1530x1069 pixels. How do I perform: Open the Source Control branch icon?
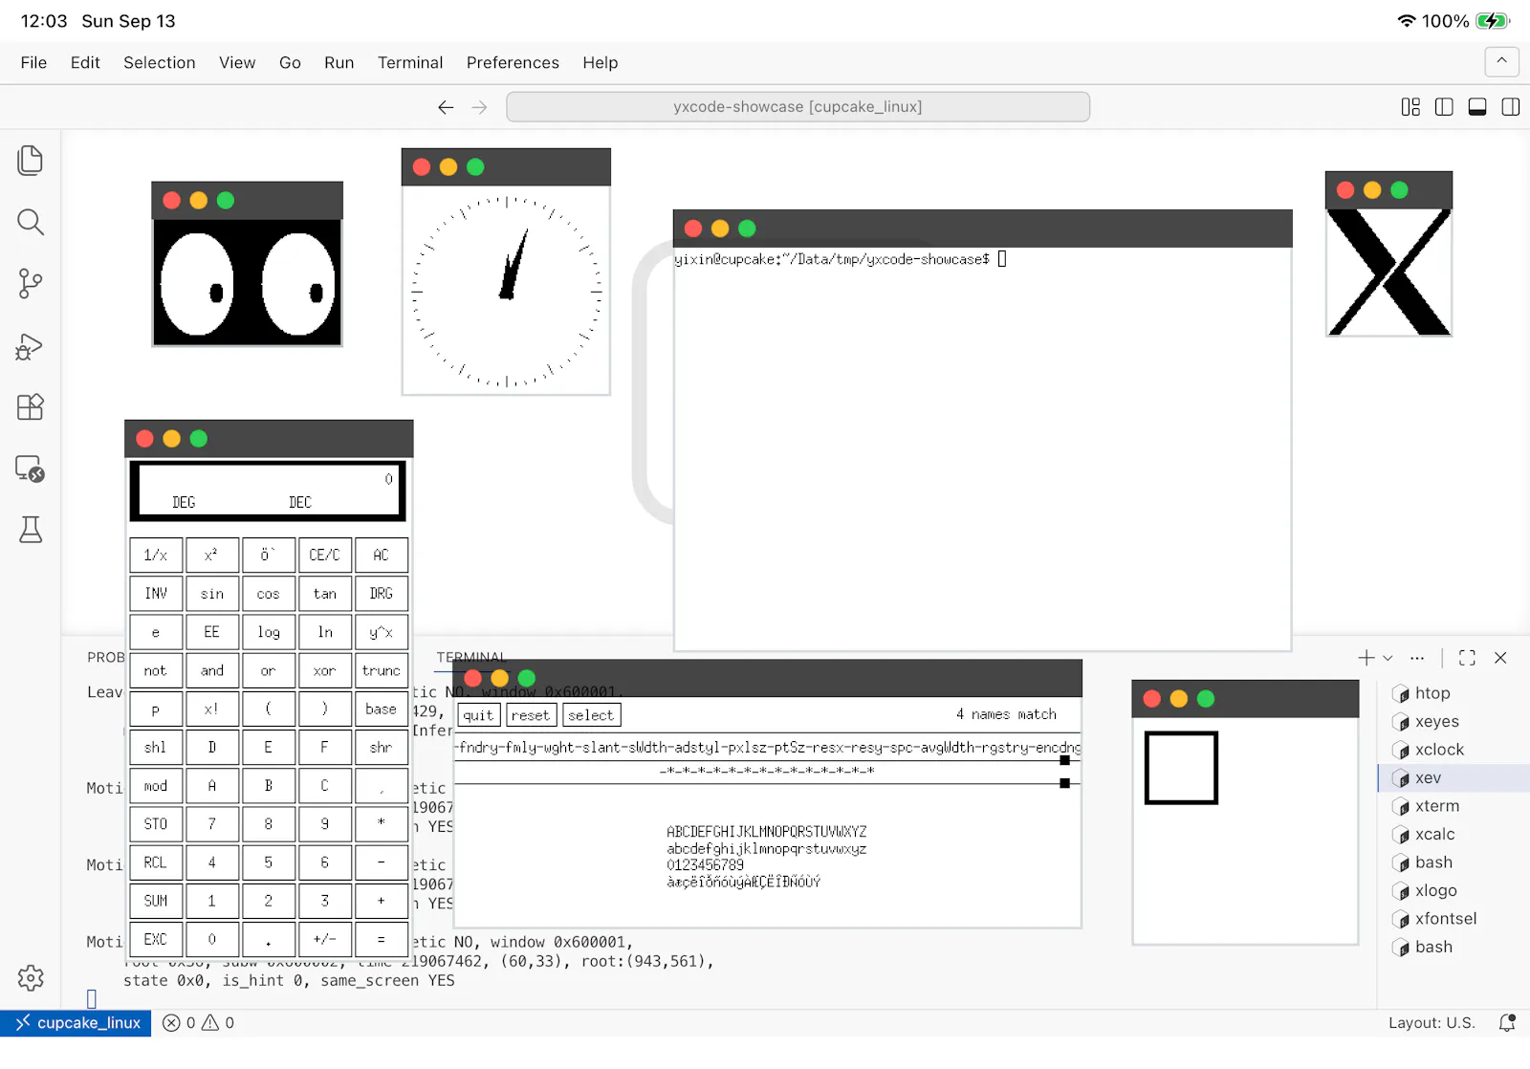click(31, 283)
